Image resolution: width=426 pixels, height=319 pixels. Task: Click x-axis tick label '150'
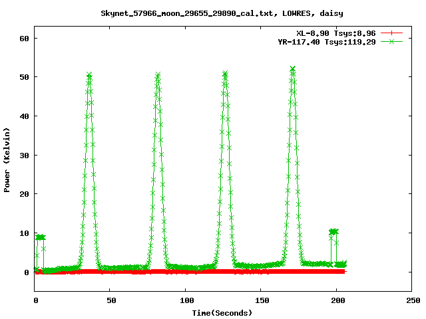click(x=262, y=300)
